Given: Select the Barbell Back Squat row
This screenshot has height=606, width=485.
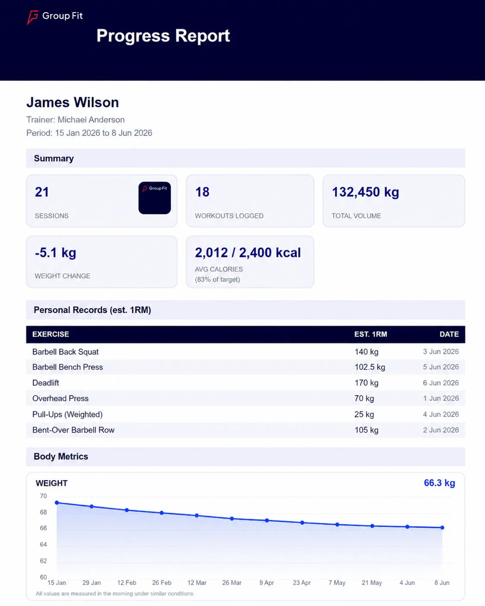Looking at the screenshot, I should click(245, 352).
